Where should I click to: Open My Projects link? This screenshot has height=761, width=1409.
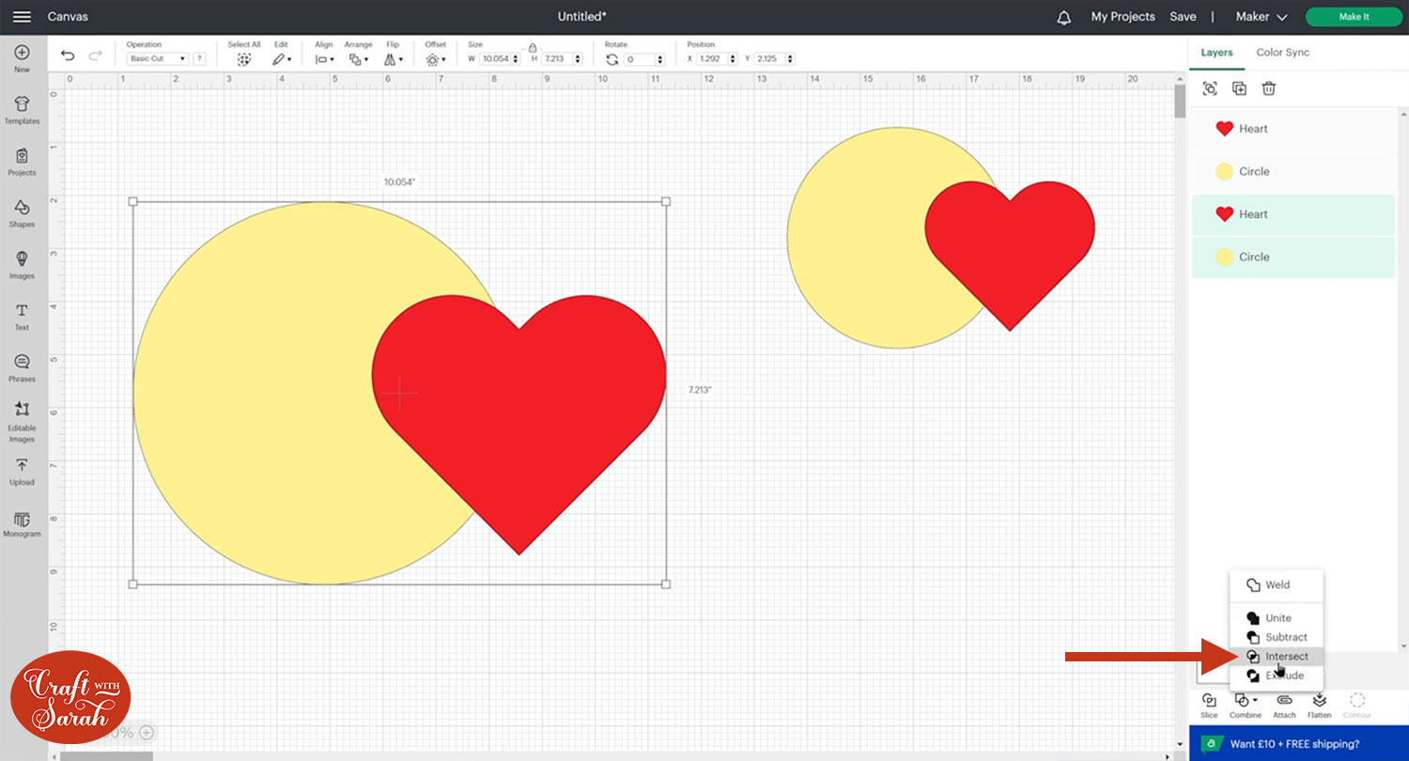[x=1123, y=17]
